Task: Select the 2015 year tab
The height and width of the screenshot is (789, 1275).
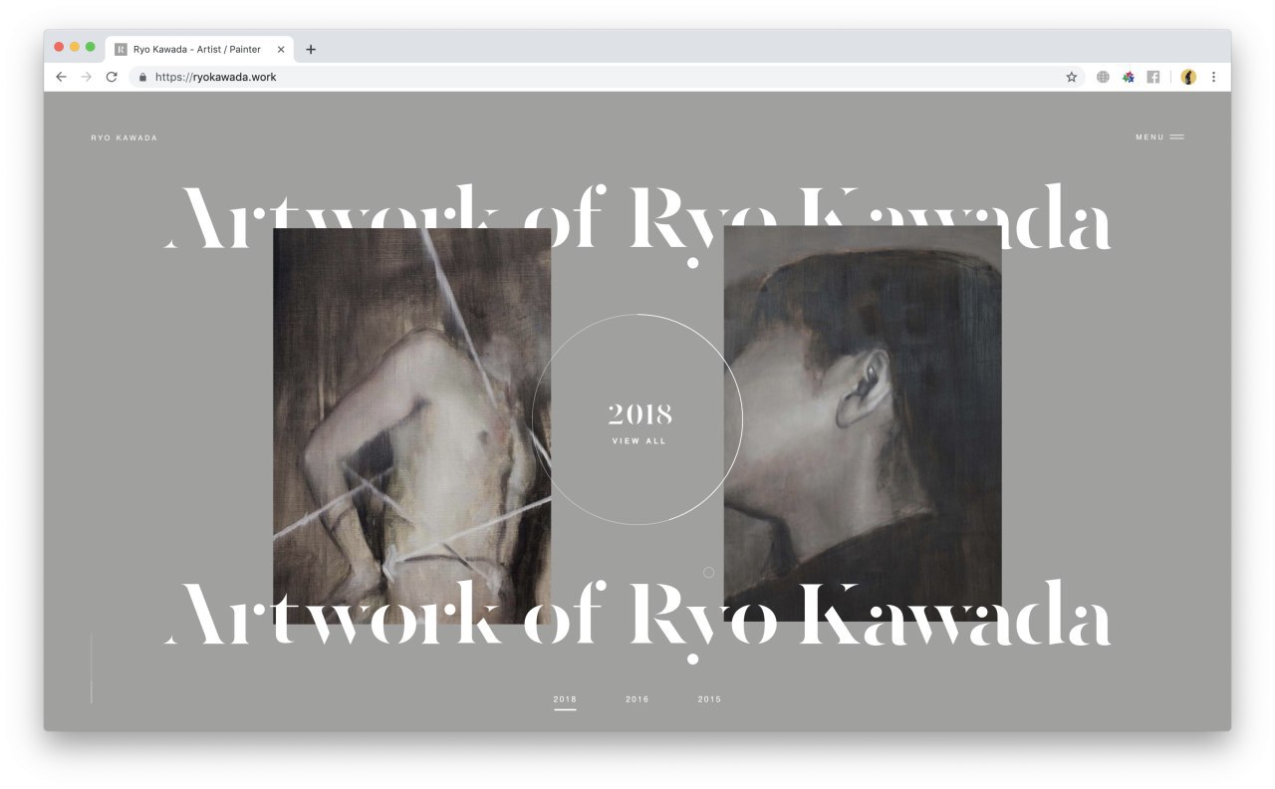Action: click(x=709, y=699)
